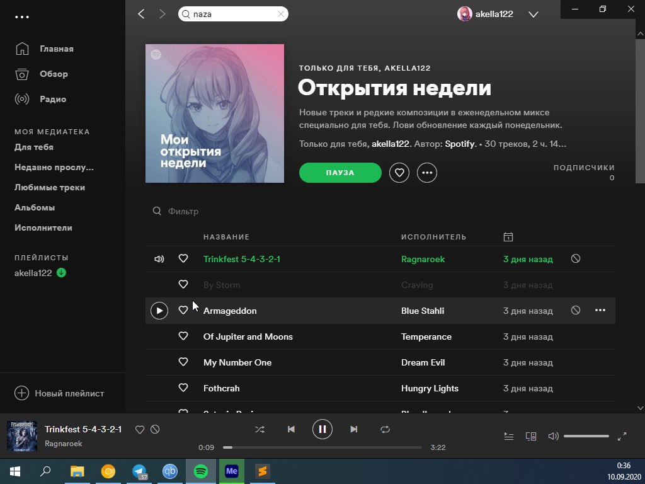Open Windows Start menu
The height and width of the screenshot is (484, 645).
pyautogui.click(x=15, y=471)
